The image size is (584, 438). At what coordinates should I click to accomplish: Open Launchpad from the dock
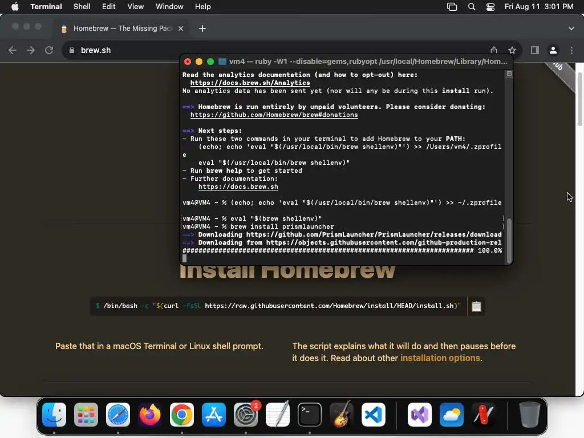tap(86, 415)
